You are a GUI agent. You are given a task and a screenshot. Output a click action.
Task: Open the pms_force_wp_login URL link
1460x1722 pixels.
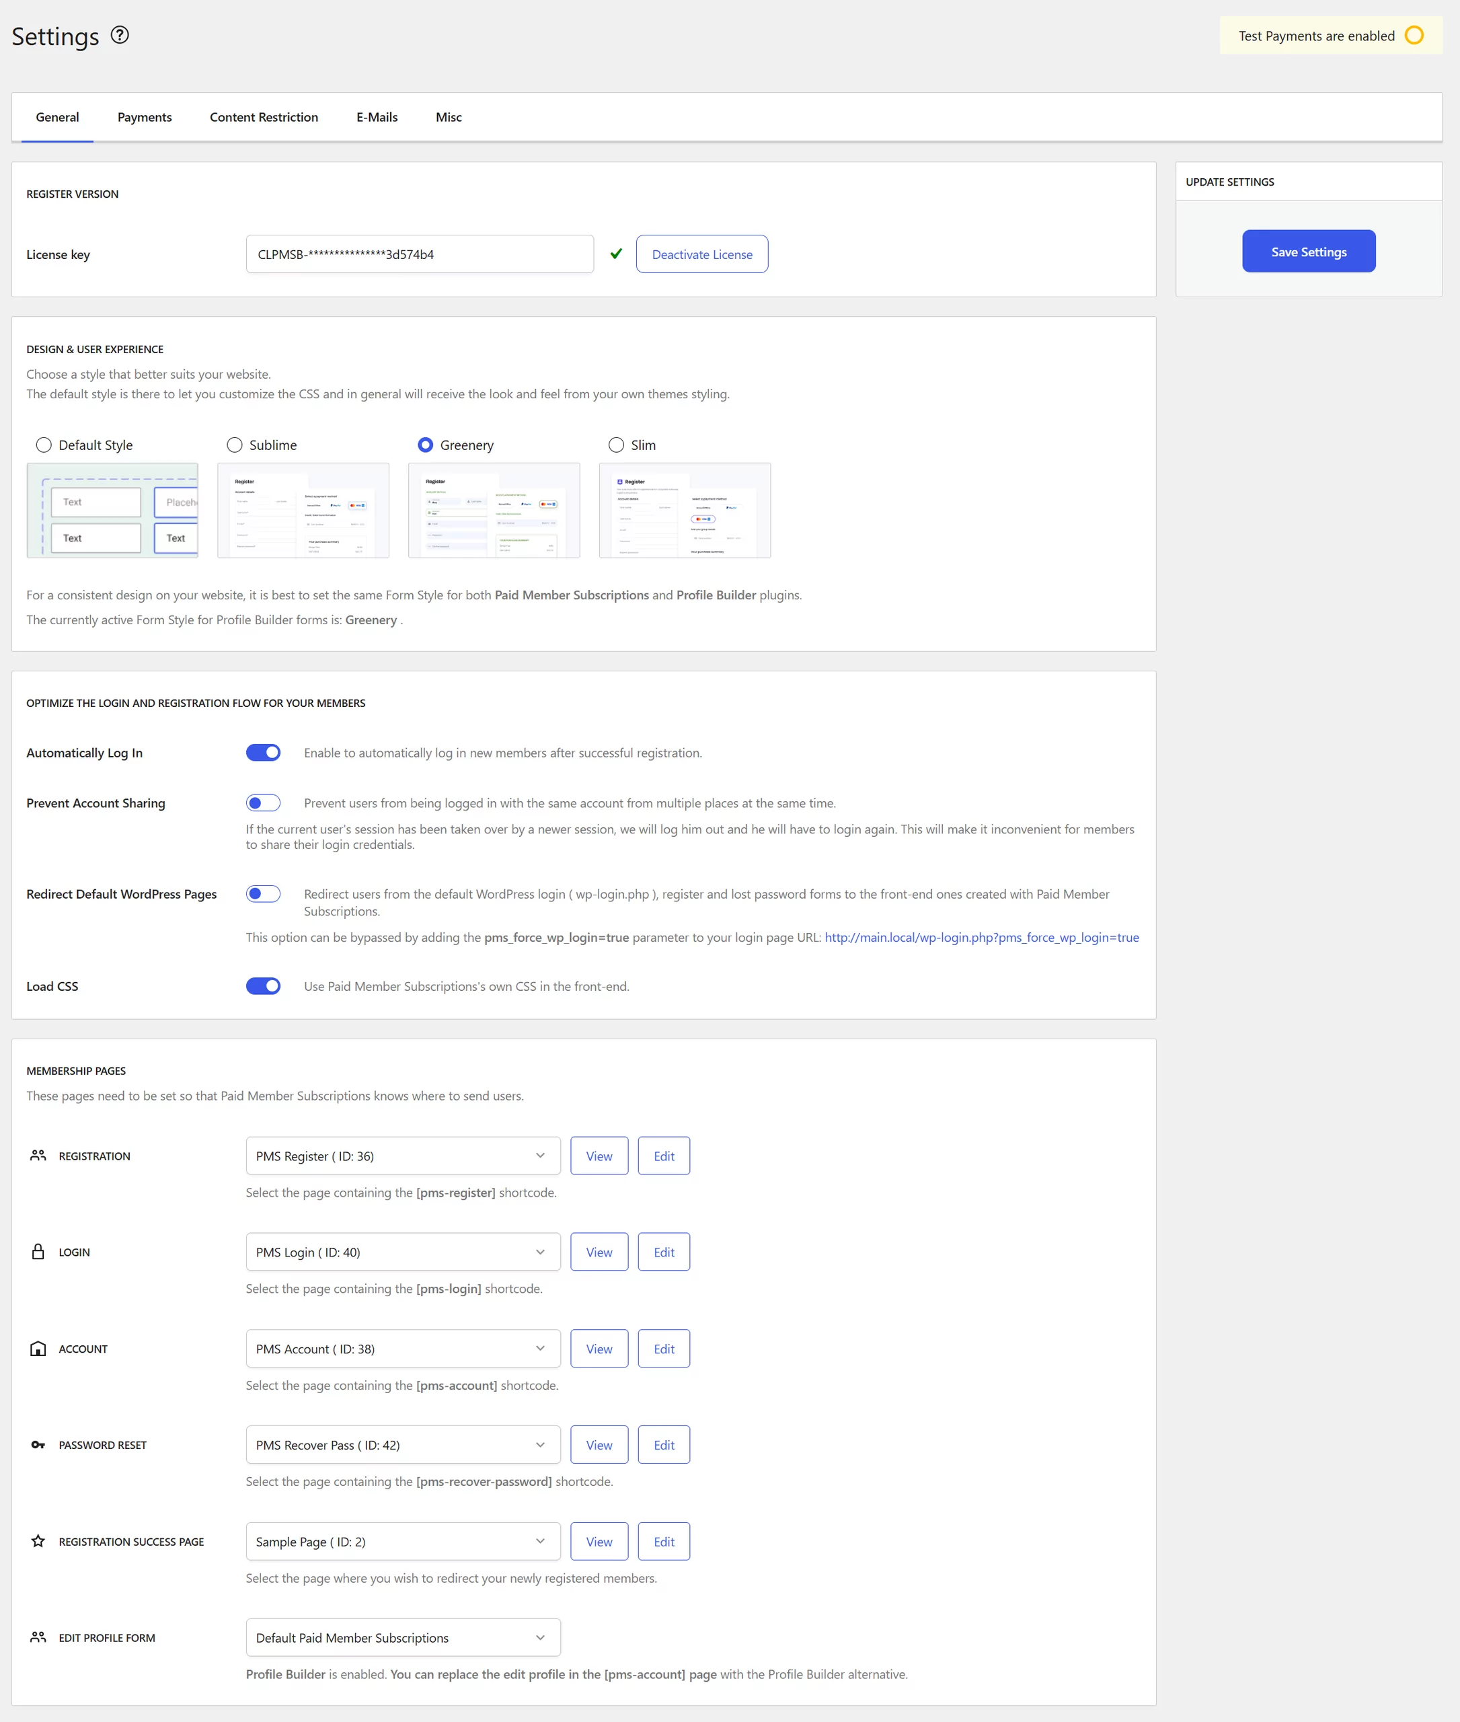click(982, 936)
